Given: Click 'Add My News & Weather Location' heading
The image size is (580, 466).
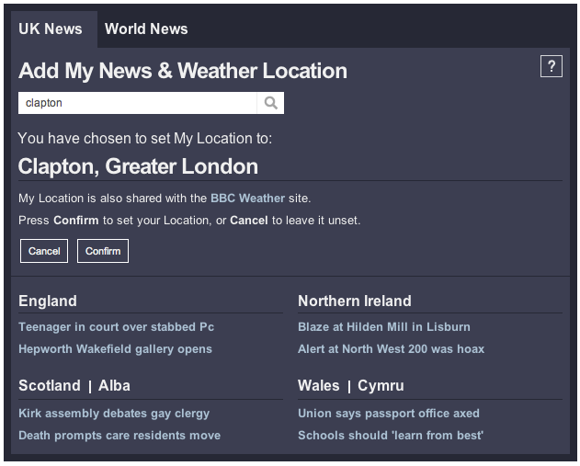Looking at the screenshot, I should click(x=183, y=71).
